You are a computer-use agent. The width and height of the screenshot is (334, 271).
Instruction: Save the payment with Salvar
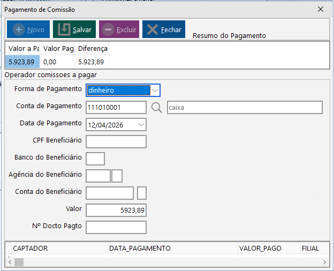(74, 29)
